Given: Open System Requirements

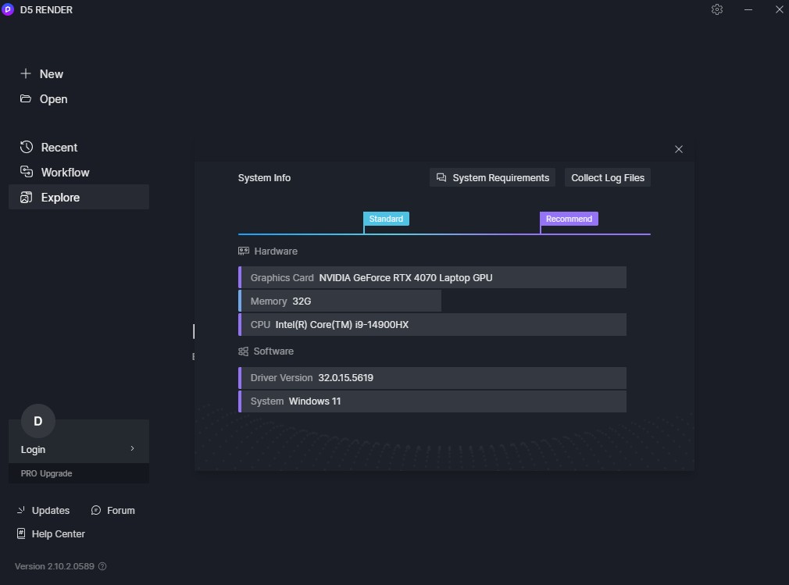Looking at the screenshot, I should pyautogui.click(x=492, y=177).
